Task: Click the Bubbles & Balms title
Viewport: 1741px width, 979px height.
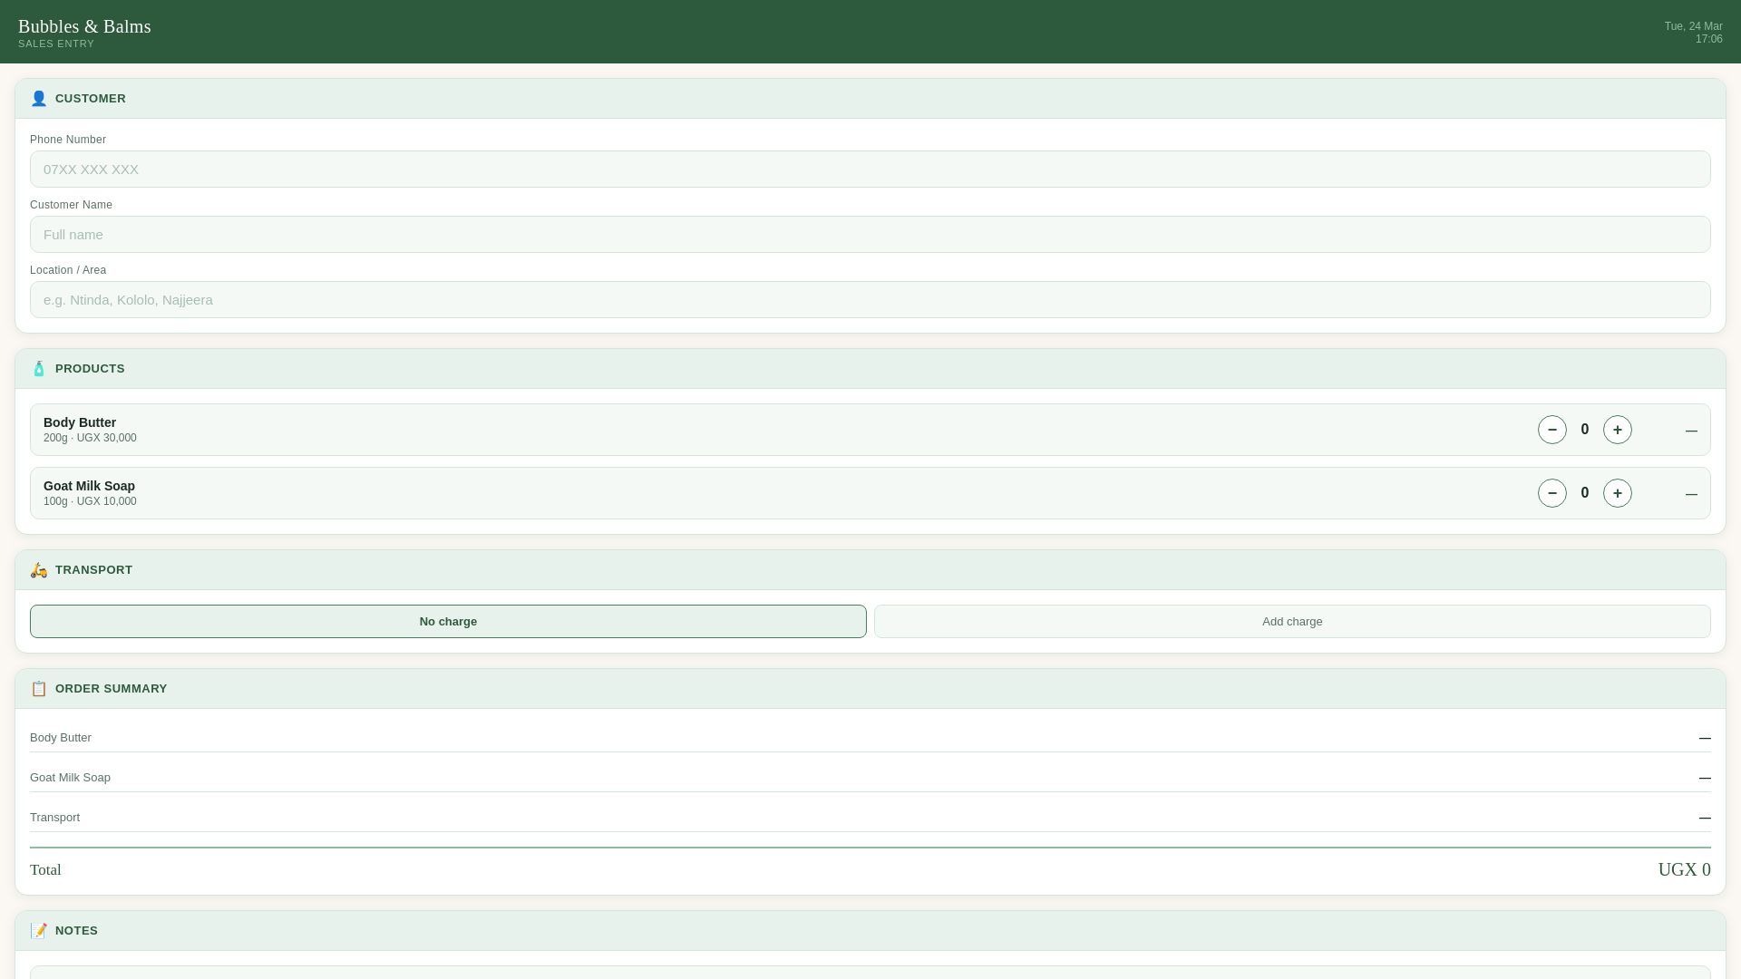Action: tap(84, 26)
